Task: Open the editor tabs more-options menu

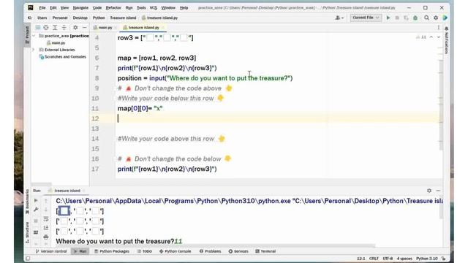Action: (439, 28)
